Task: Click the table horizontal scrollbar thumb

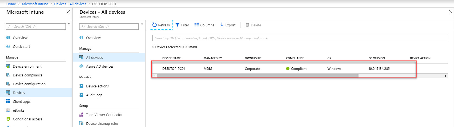Action: pyautogui.click(x=258, y=76)
